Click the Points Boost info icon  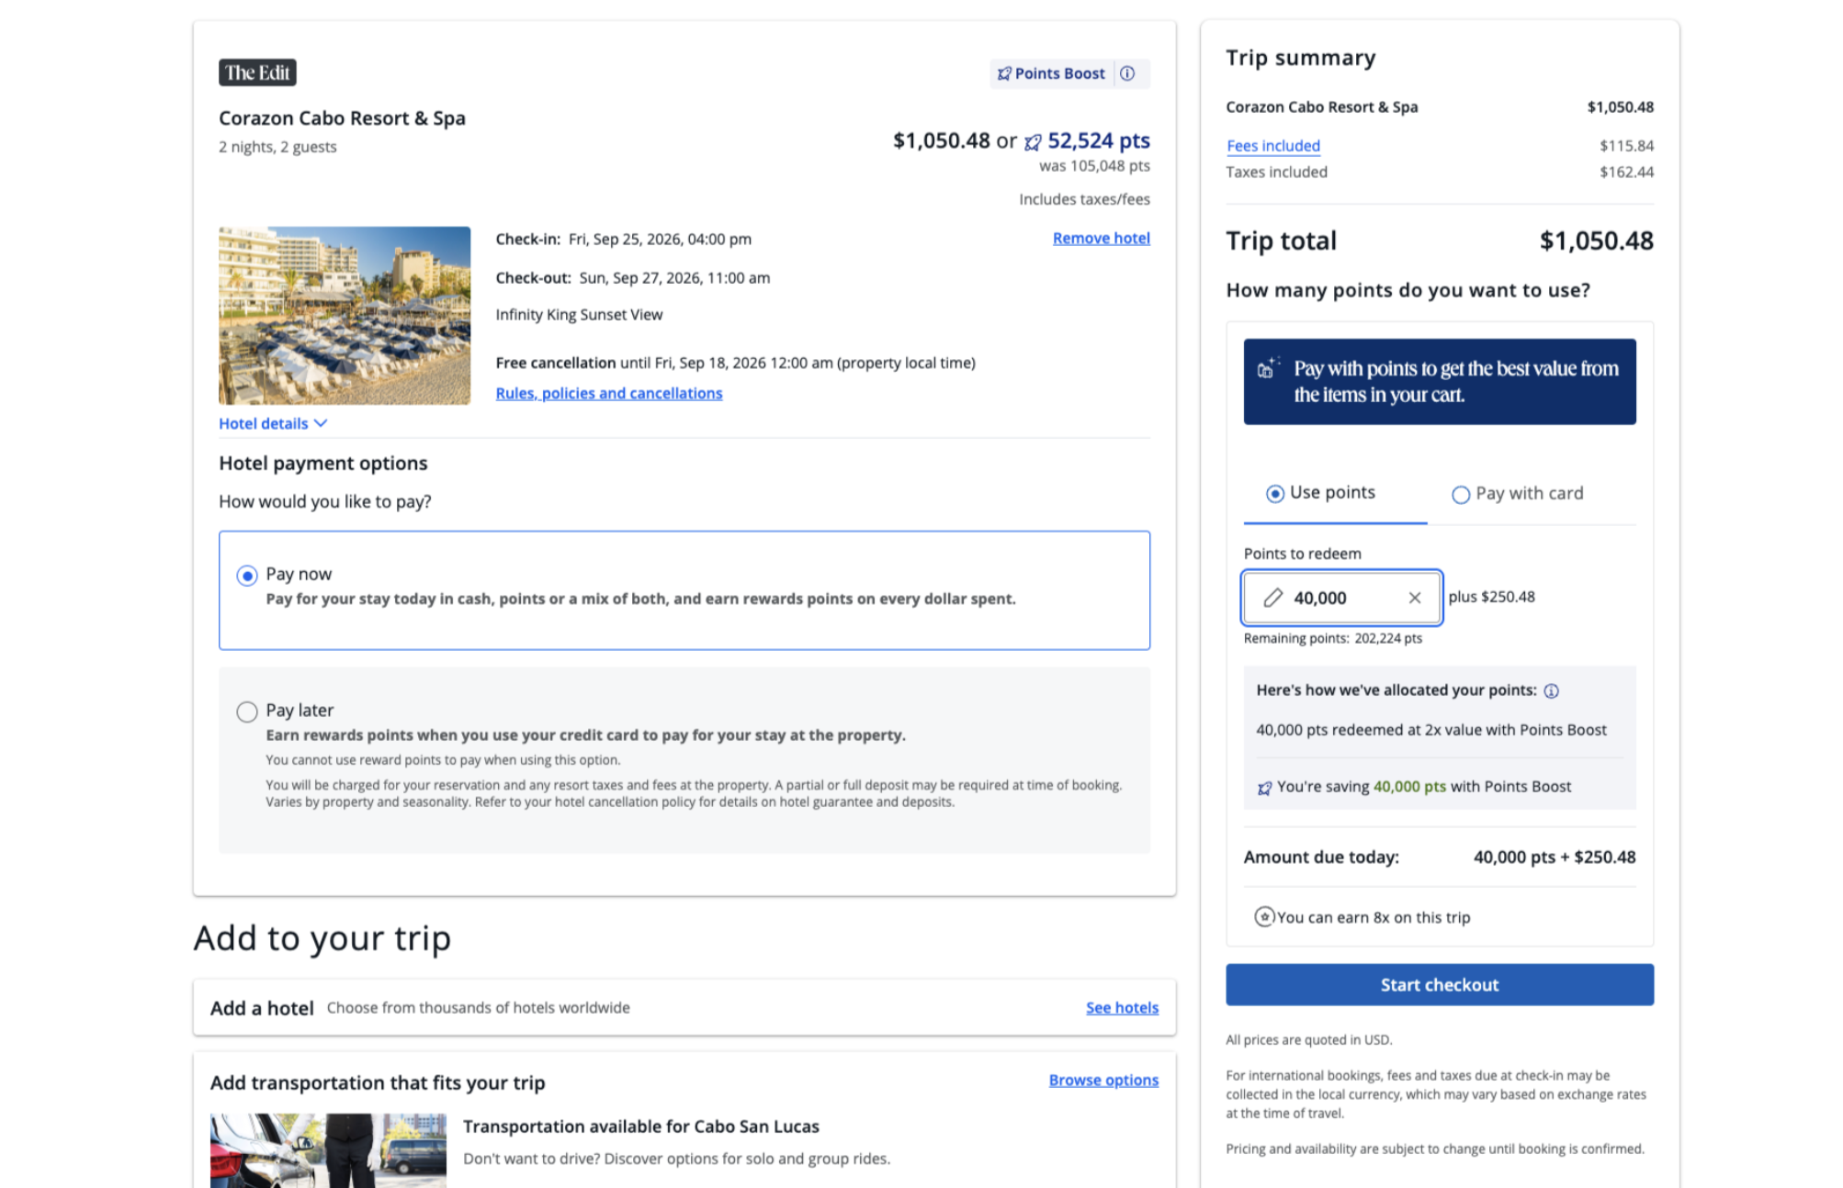coord(1127,73)
